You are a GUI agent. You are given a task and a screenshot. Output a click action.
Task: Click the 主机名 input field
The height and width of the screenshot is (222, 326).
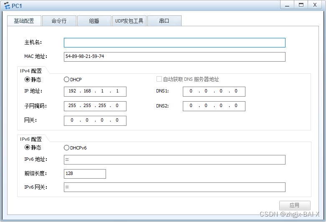point(174,43)
